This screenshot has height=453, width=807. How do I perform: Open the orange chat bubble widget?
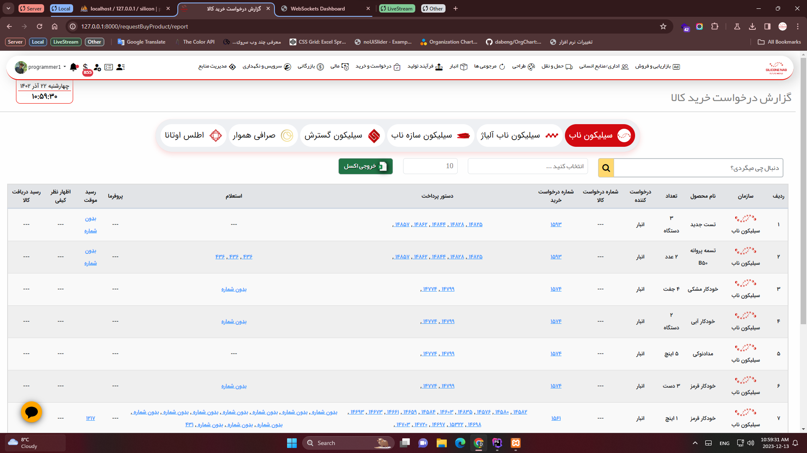(x=32, y=412)
